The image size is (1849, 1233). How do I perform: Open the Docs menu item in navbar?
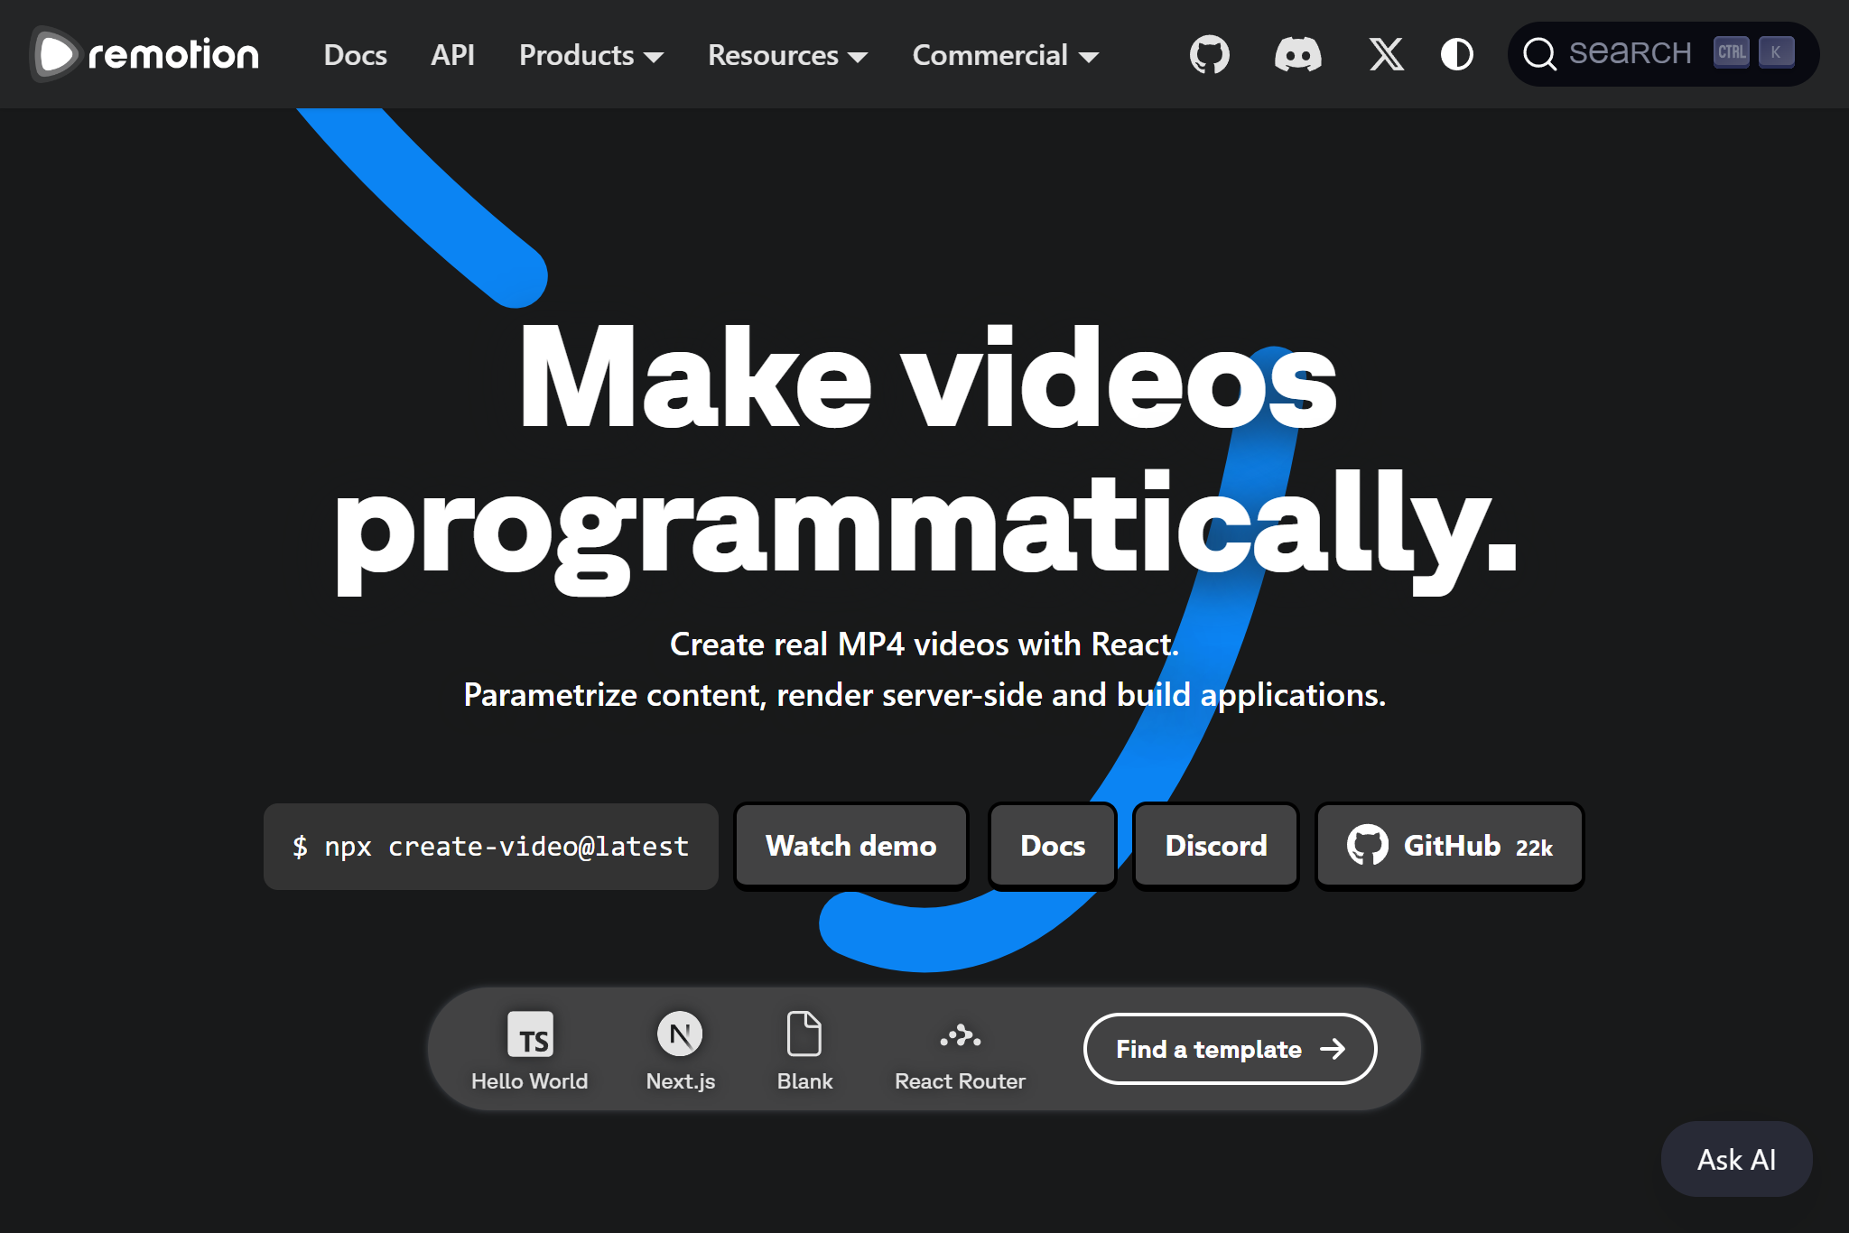point(355,55)
